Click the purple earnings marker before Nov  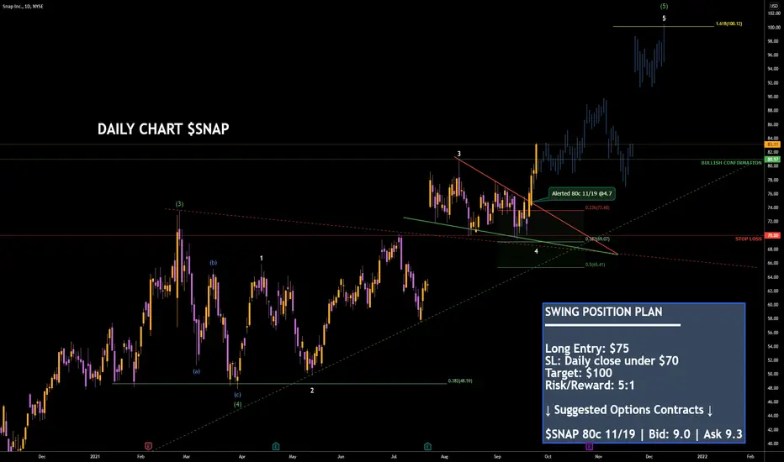click(x=589, y=446)
